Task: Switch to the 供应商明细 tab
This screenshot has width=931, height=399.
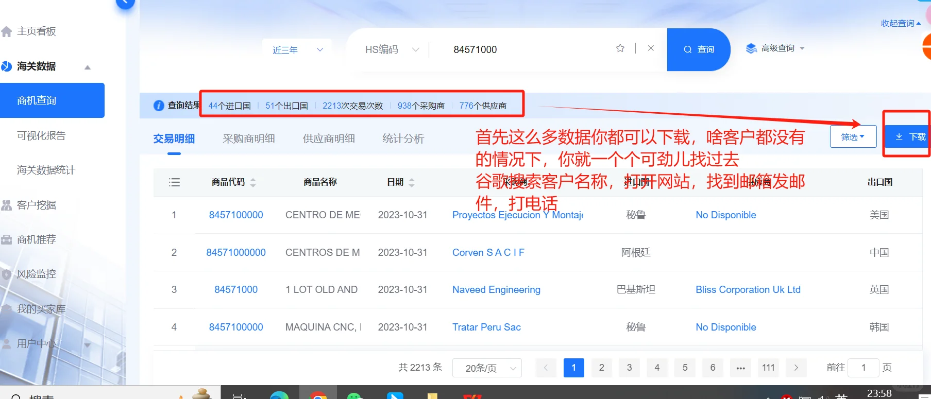Action: coord(329,138)
